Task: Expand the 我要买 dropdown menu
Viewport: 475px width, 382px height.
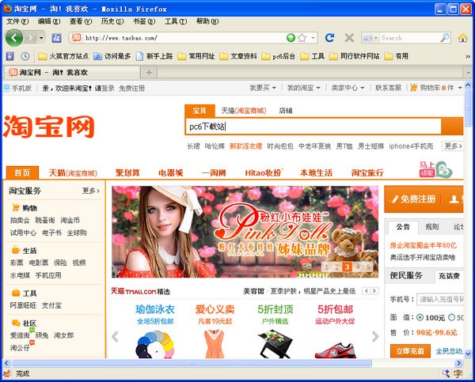Action: (x=263, y=88)
